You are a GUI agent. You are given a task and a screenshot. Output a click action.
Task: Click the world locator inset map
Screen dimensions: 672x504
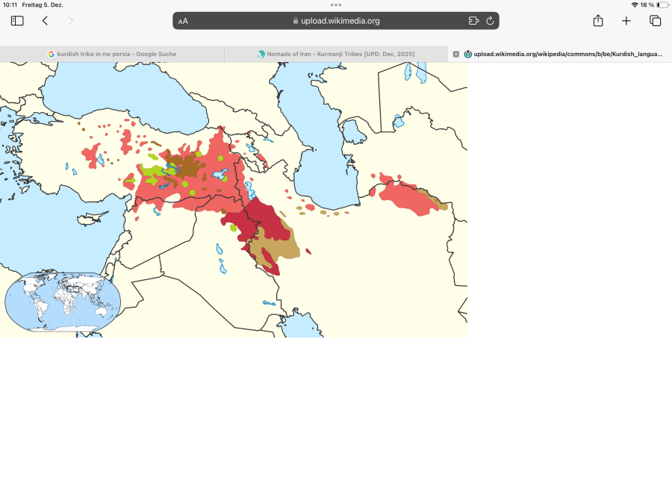pos(63,302)
